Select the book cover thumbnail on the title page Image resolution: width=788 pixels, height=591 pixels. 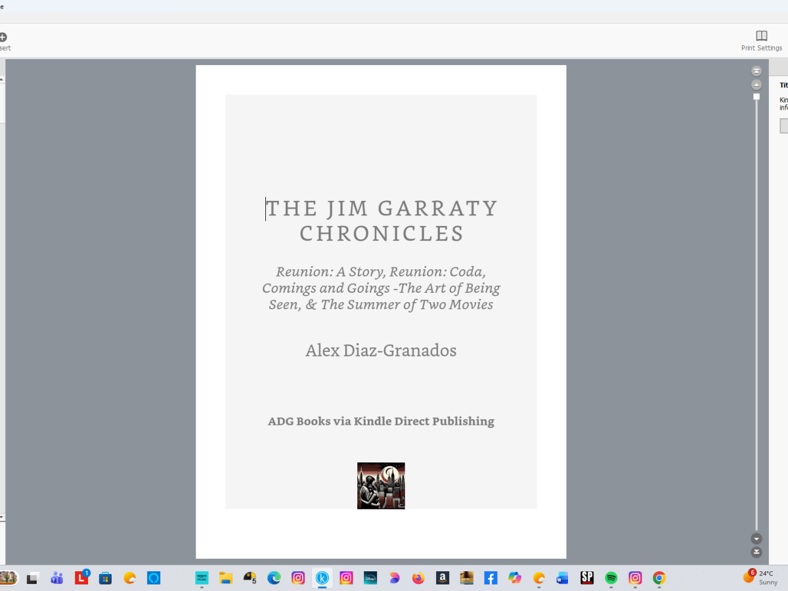381,485
